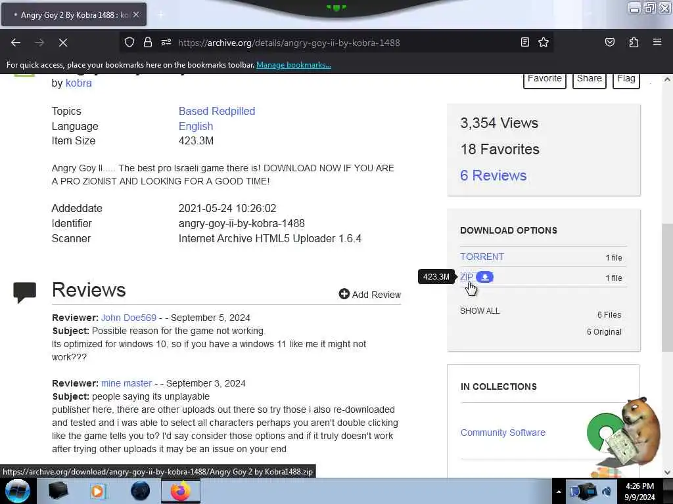This screenshot has height=504, width=673.
Task: Open tracking protection shield icon
Action: pos(129,42)
